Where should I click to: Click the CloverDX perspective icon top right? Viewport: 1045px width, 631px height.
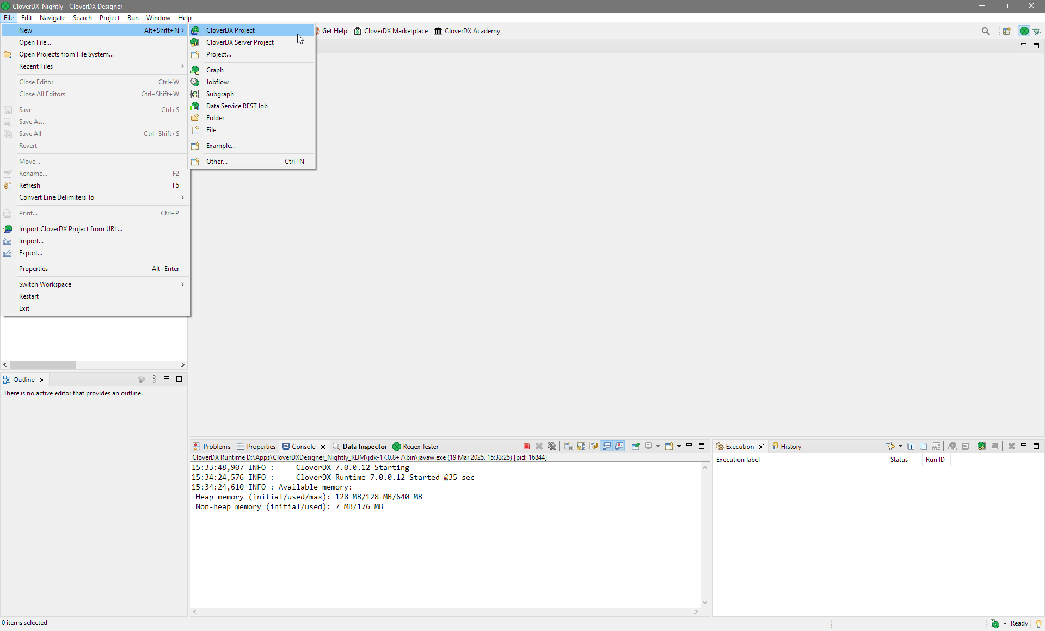click(x=1024, y=31)
